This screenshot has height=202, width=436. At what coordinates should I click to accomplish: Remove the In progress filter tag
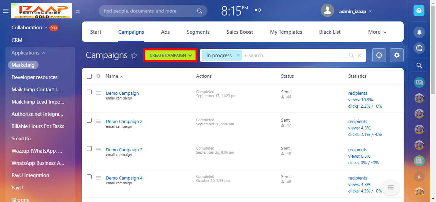[238, 55]
